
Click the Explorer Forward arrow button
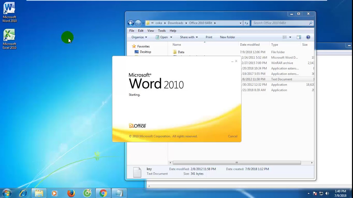[x=138, y=23]
